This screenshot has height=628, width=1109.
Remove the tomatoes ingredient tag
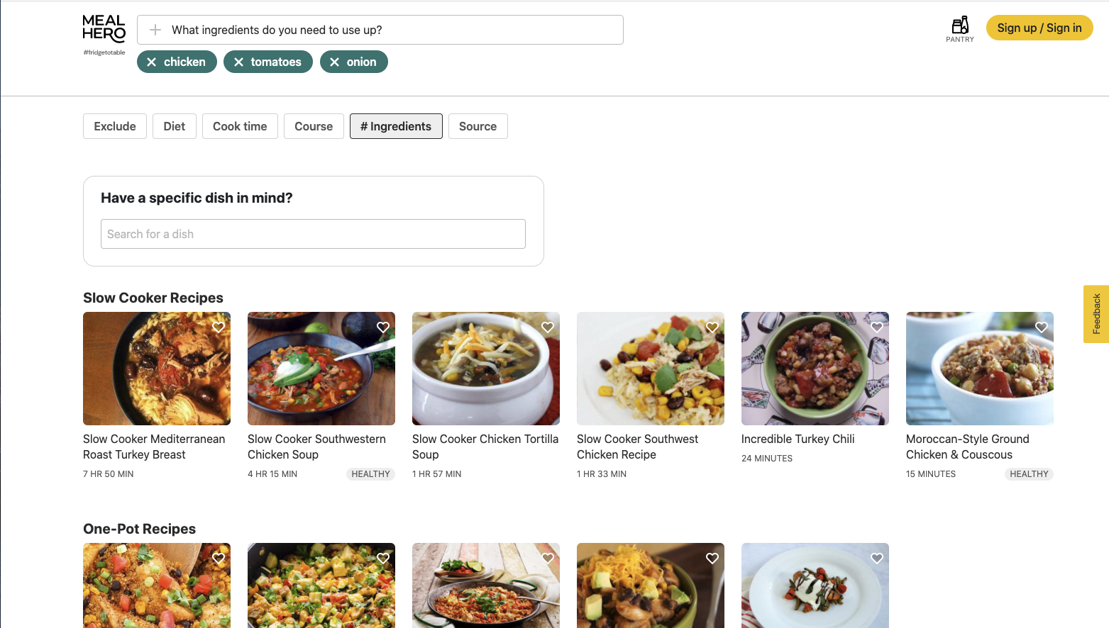pos(239,62)
